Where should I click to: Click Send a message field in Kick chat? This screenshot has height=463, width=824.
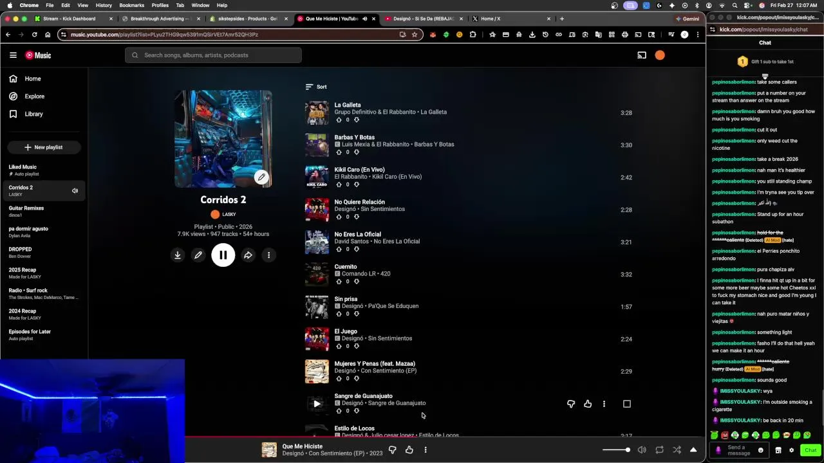[x=739, y=450]
